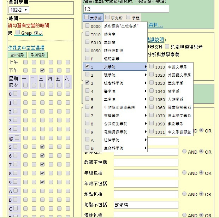
Task: Check Saturday period 4 checkbox
Action: click(x=68, y=129)
